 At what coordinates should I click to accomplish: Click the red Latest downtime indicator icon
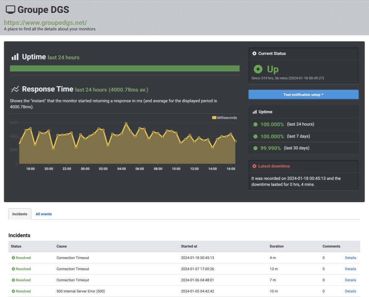254,166
